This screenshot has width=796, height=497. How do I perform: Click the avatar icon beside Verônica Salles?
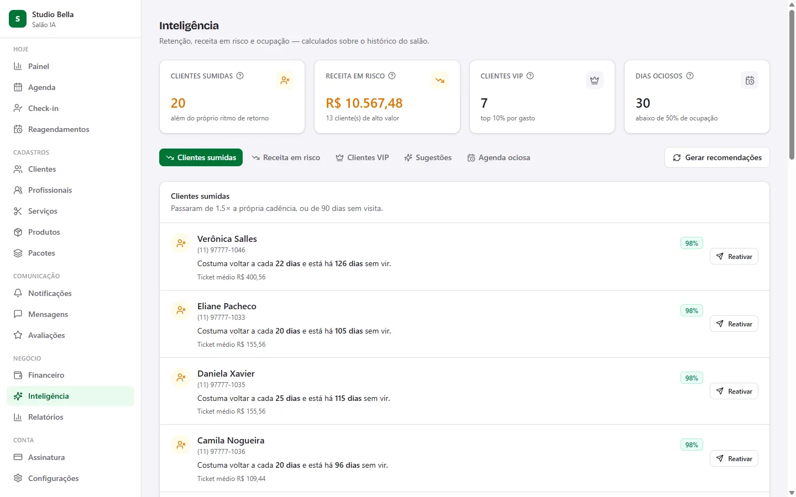(181, 243)
